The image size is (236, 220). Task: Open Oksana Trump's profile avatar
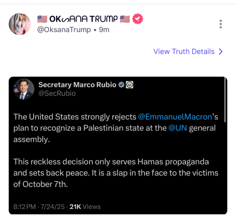[x=19, y=24]
